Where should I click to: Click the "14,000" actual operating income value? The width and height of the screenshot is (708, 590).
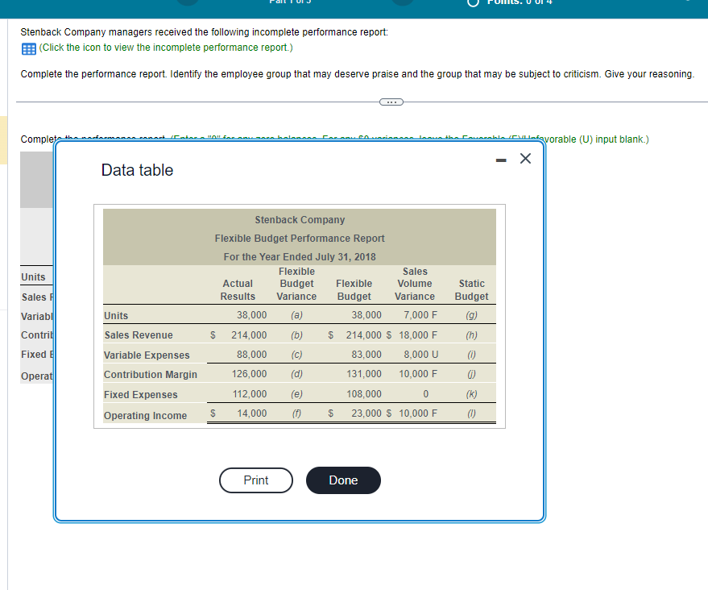point(251,413)
